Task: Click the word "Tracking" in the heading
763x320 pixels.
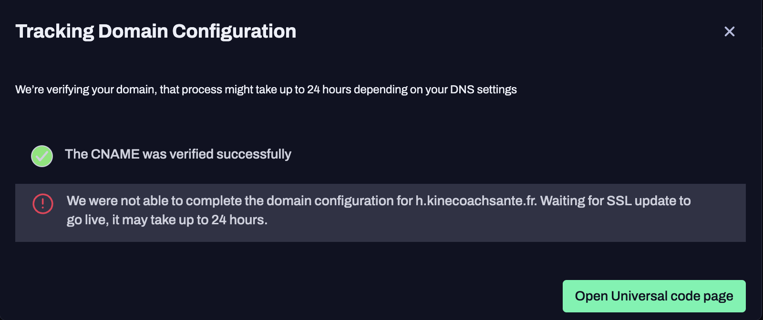Action: point(55,31)
